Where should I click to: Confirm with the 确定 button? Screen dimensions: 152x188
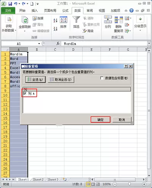(100, 120)
